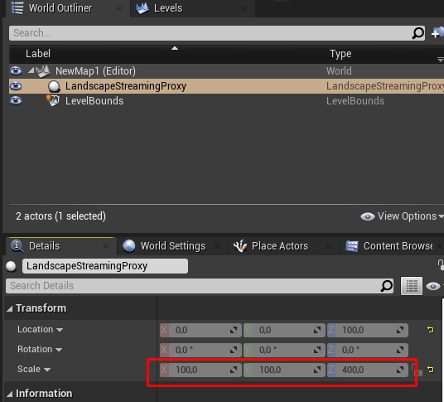Open the property matrix grid view button
The width and height of the screenshot is (444, 402).
point(412,286)
